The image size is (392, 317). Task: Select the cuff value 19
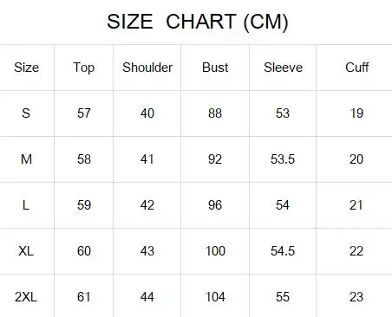pos(356,113)
